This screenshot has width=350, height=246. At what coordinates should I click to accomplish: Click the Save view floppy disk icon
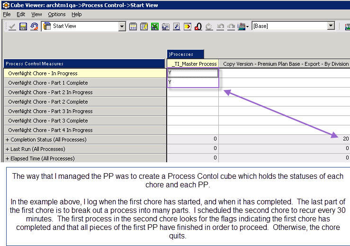pos(23,26)
